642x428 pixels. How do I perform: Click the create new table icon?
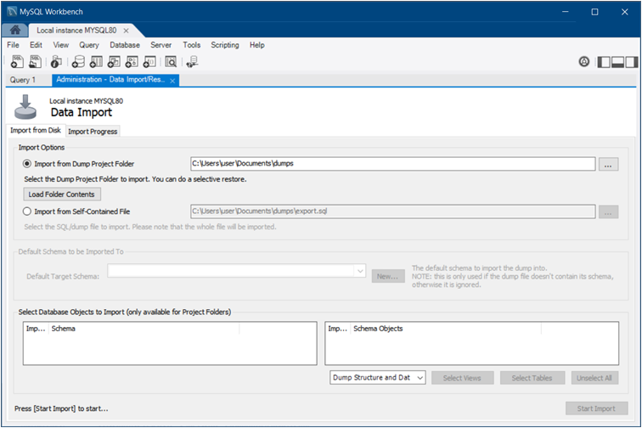pyautogui.click(x=96, y=61)
